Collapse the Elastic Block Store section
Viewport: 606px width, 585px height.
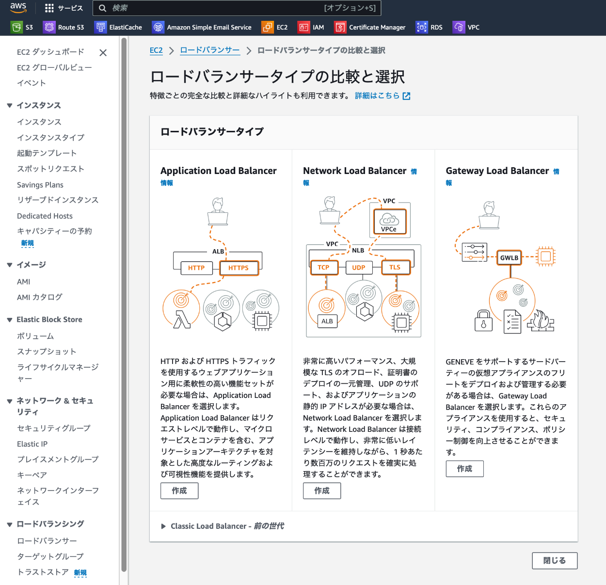(x=10, y=320)
